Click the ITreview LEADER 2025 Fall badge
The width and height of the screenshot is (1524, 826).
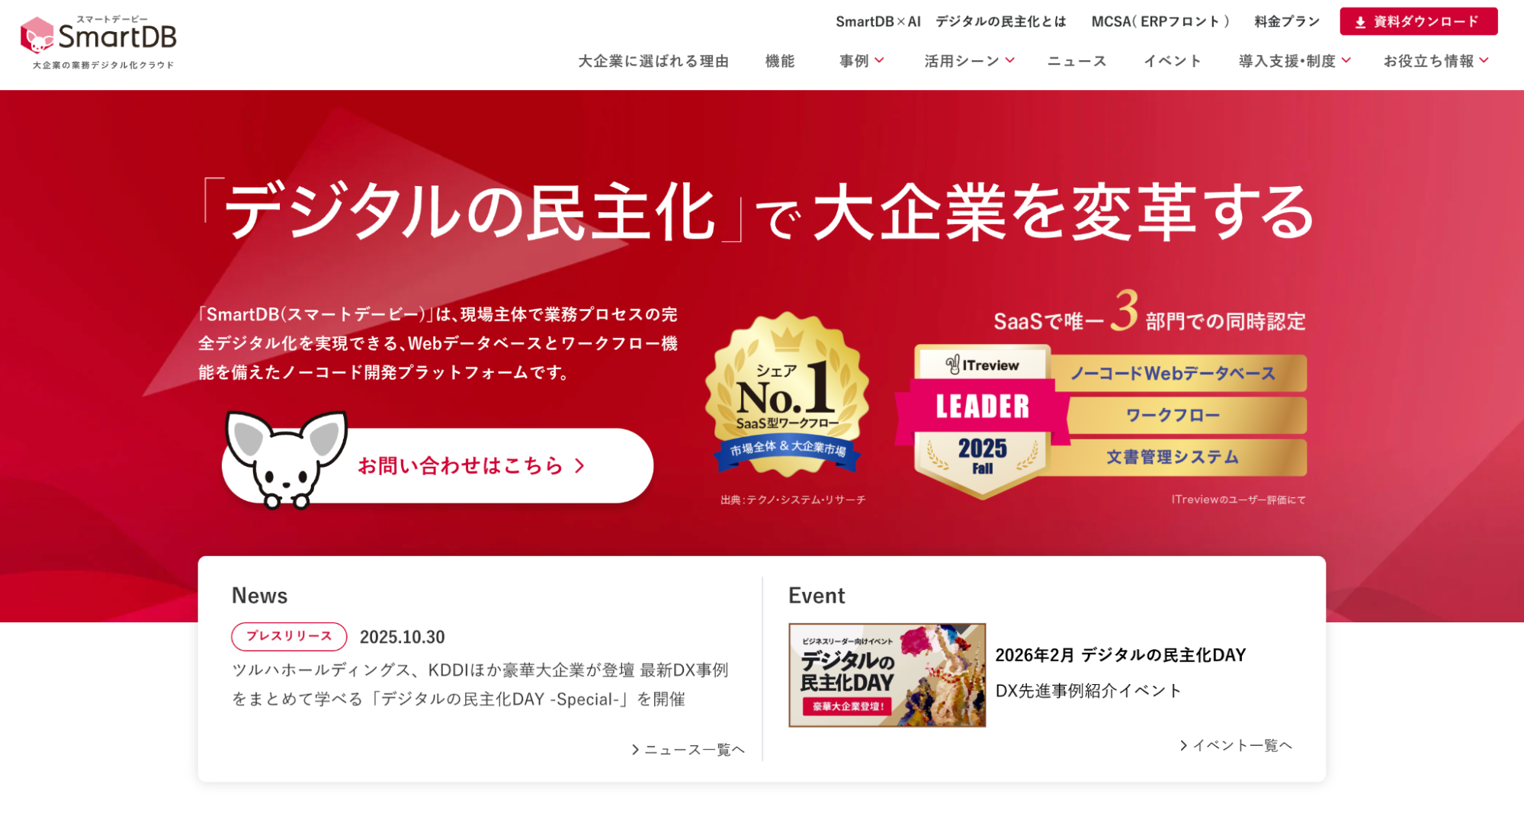tap(982, 421)
